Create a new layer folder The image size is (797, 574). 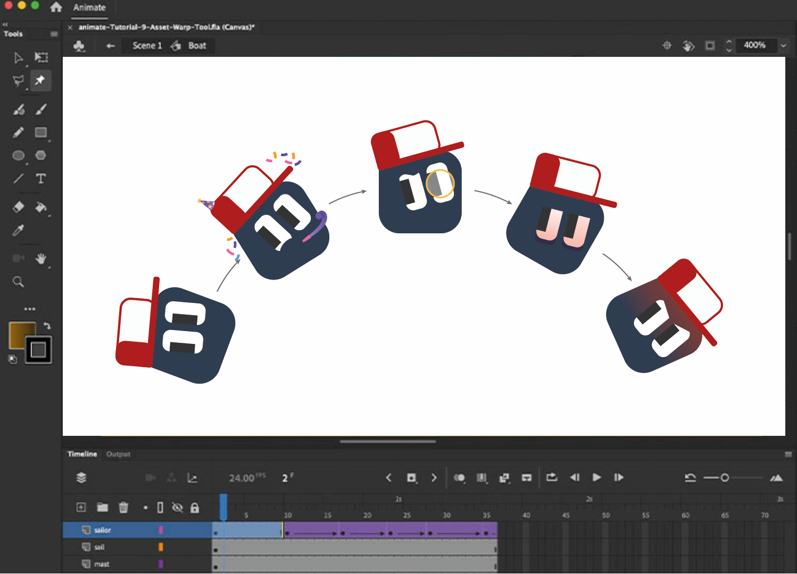click(102, 508)
